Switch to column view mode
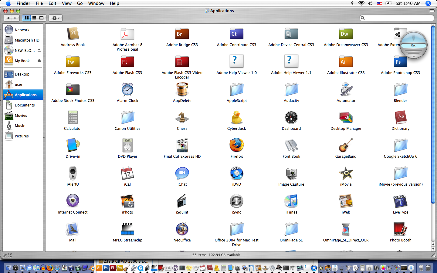 coord(42,18)
